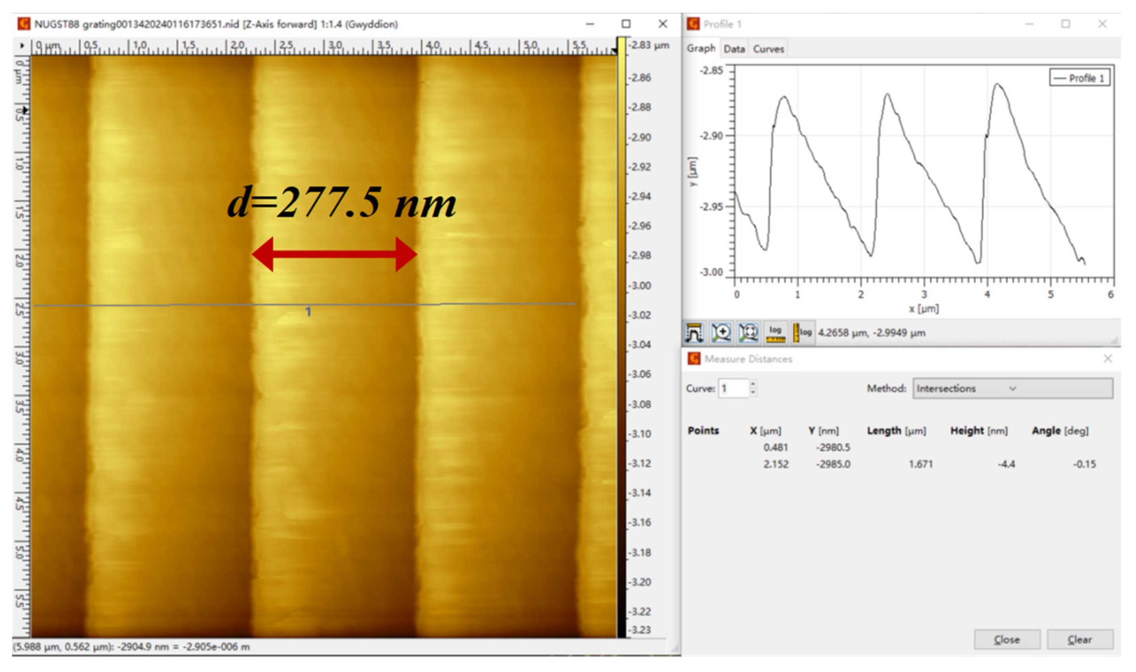This screenshot has width=1136, height=672.
Task: Click the false color scale bar
Action: point(622,335)
